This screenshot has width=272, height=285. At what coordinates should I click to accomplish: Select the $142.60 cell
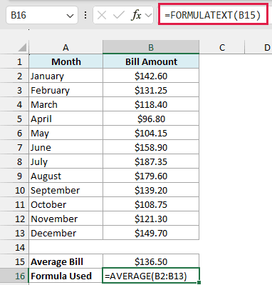151,76
